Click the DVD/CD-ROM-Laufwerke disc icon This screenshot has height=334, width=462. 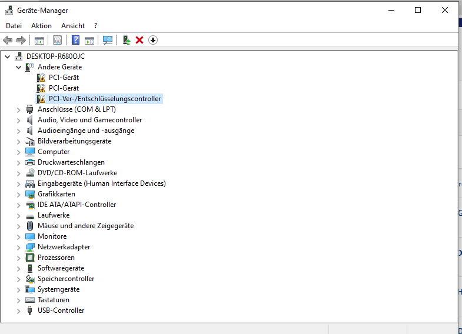point(30,173)
